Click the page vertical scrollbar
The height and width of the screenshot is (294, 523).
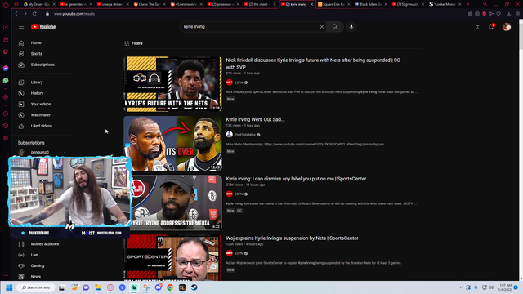[x=521, y=150]
